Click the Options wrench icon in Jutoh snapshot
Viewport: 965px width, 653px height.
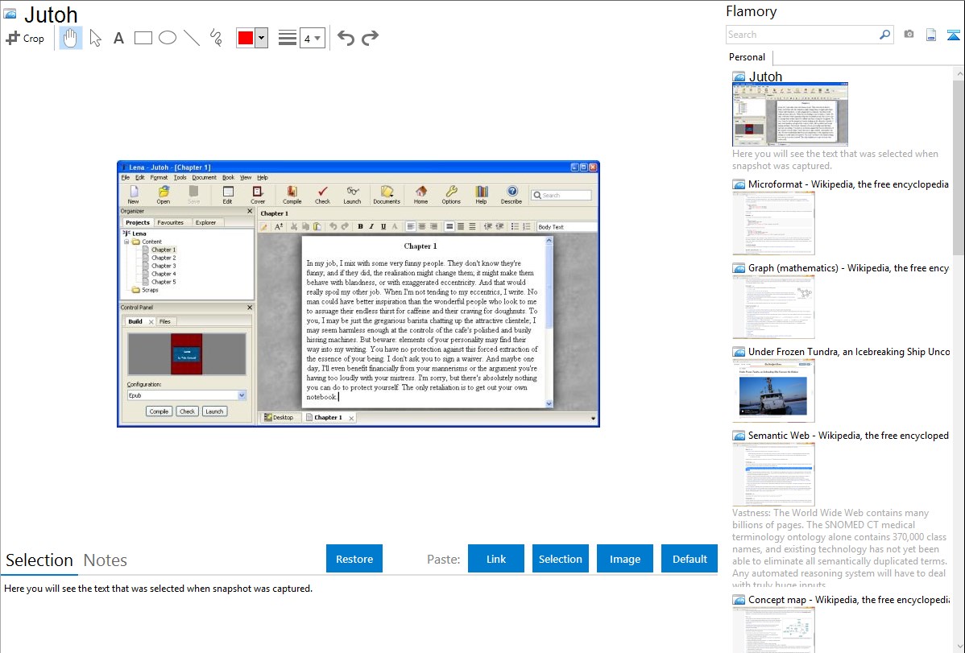[x=451, y=195]
